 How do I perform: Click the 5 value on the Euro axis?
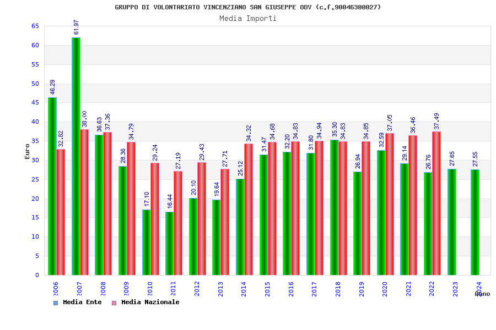(37, 256)
